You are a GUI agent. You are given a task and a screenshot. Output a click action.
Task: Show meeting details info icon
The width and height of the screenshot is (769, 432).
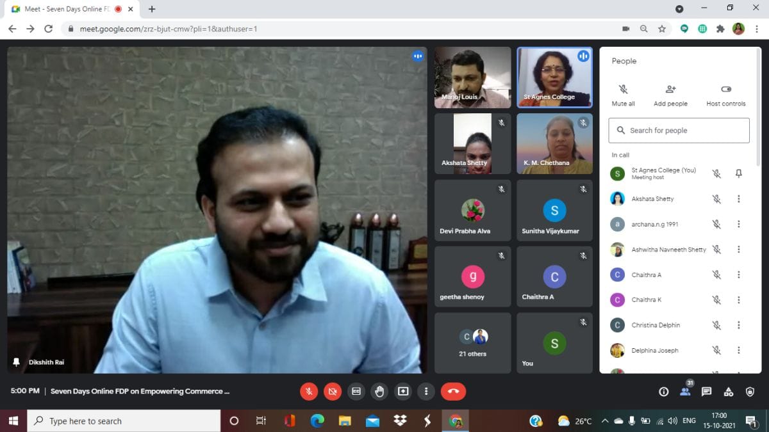pyautogui.click(x=663, y=392)
